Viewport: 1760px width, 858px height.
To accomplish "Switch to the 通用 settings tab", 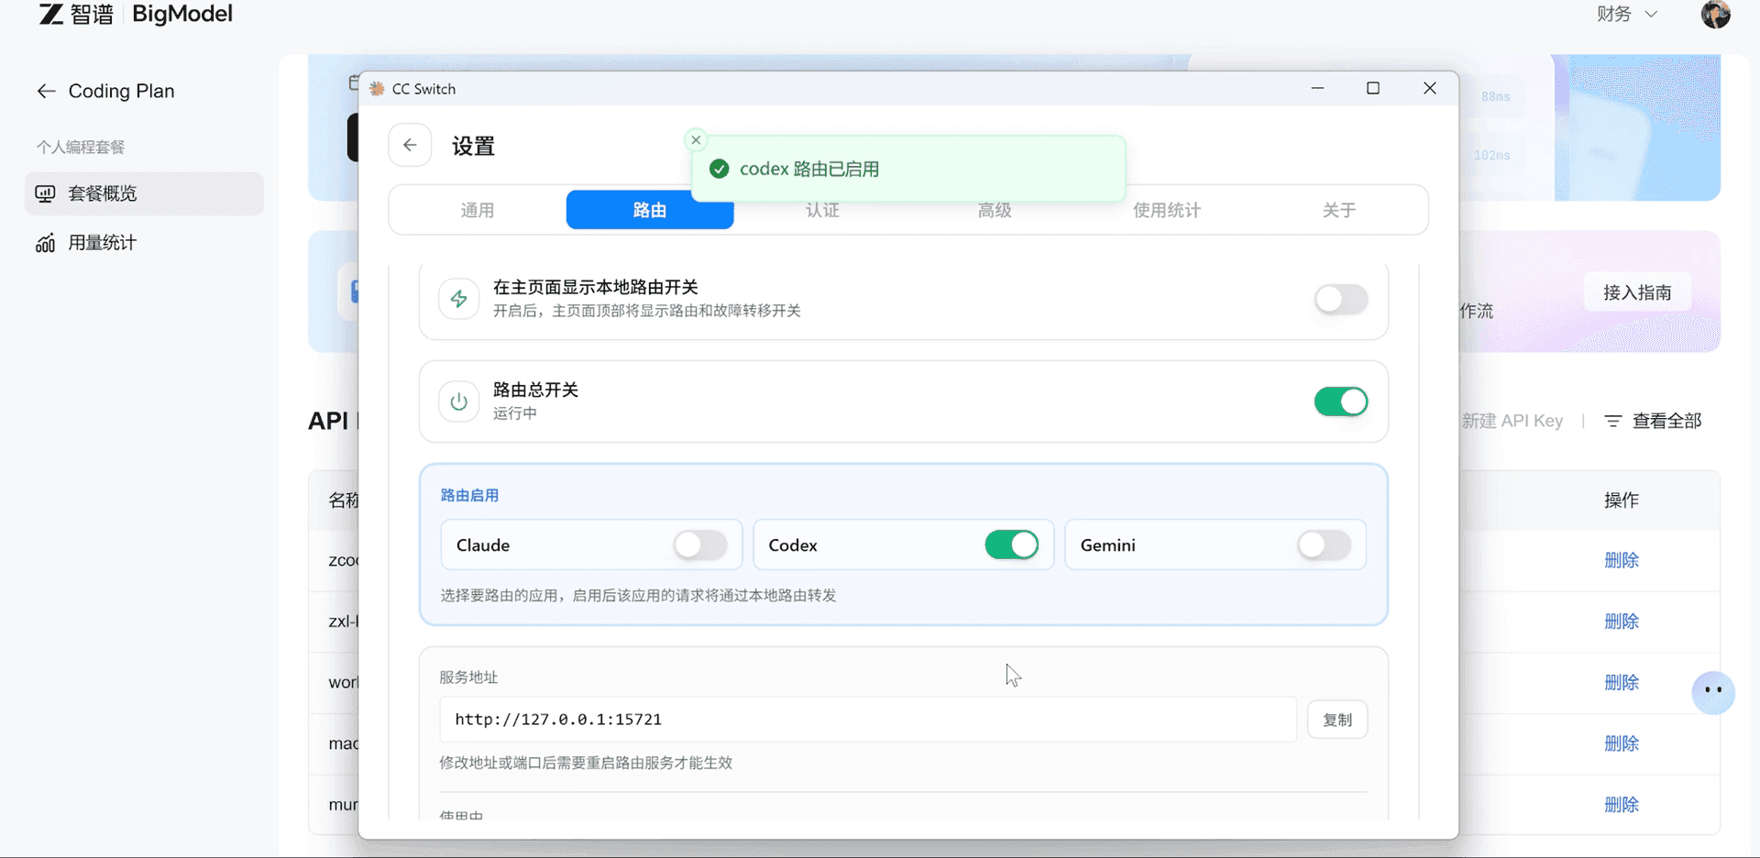I will pyautogui.click(x=478, y=210).
